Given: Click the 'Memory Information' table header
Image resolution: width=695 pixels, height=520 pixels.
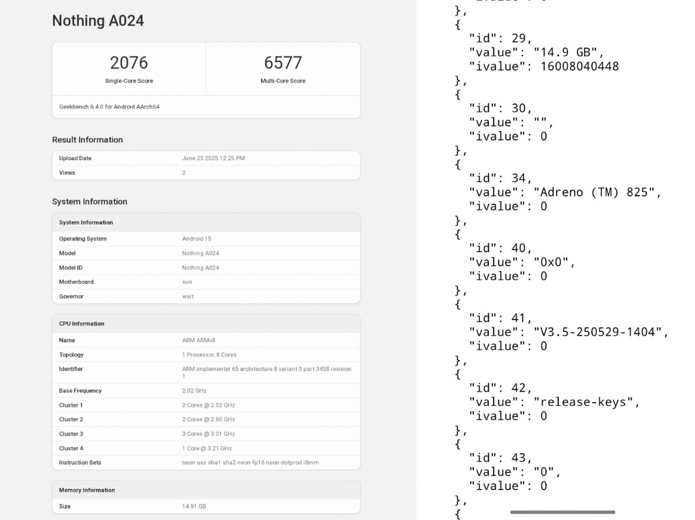Looking at the screenshot, I should [x=206, y=490].
